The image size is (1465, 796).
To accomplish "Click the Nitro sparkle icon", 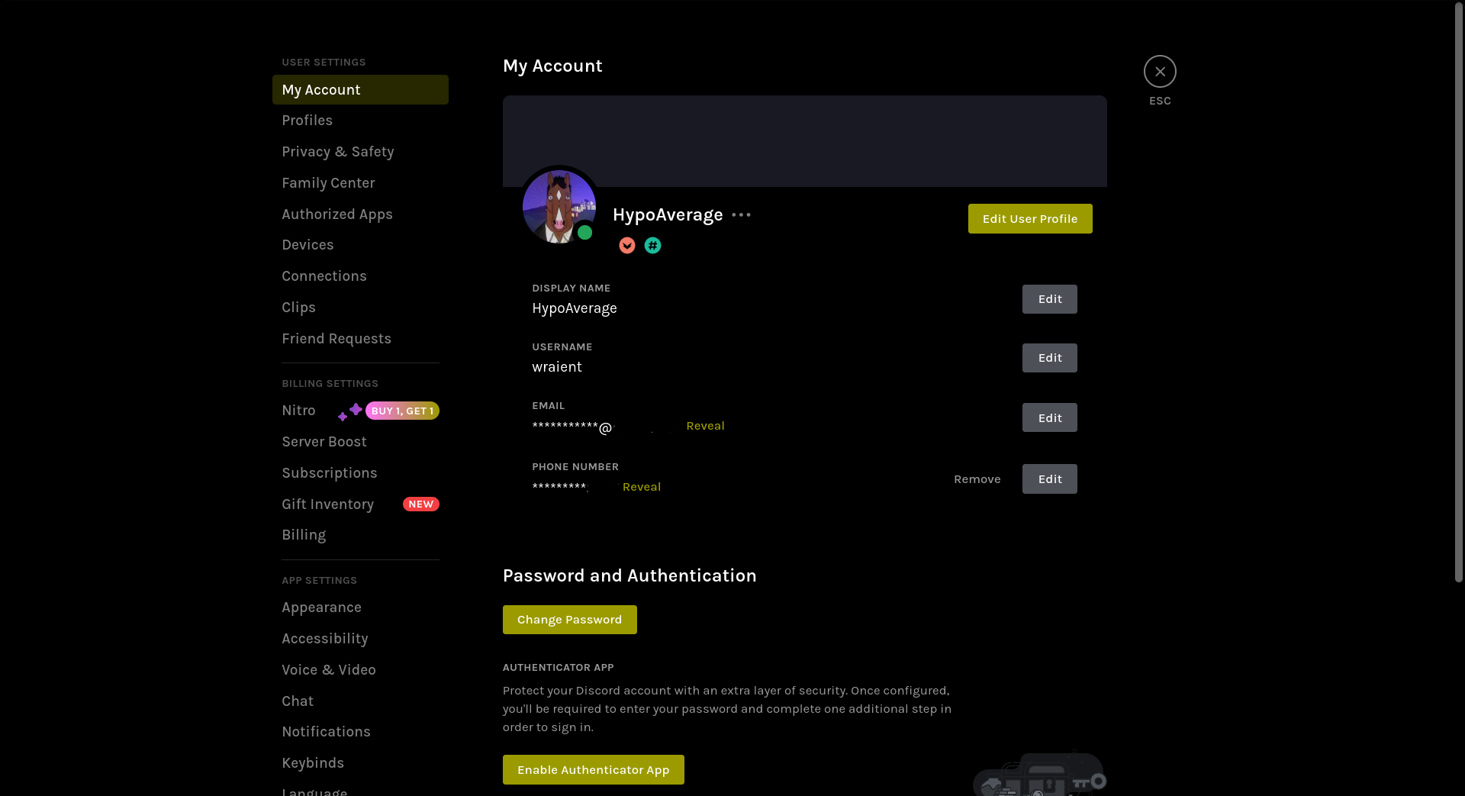I will point(349,411).
